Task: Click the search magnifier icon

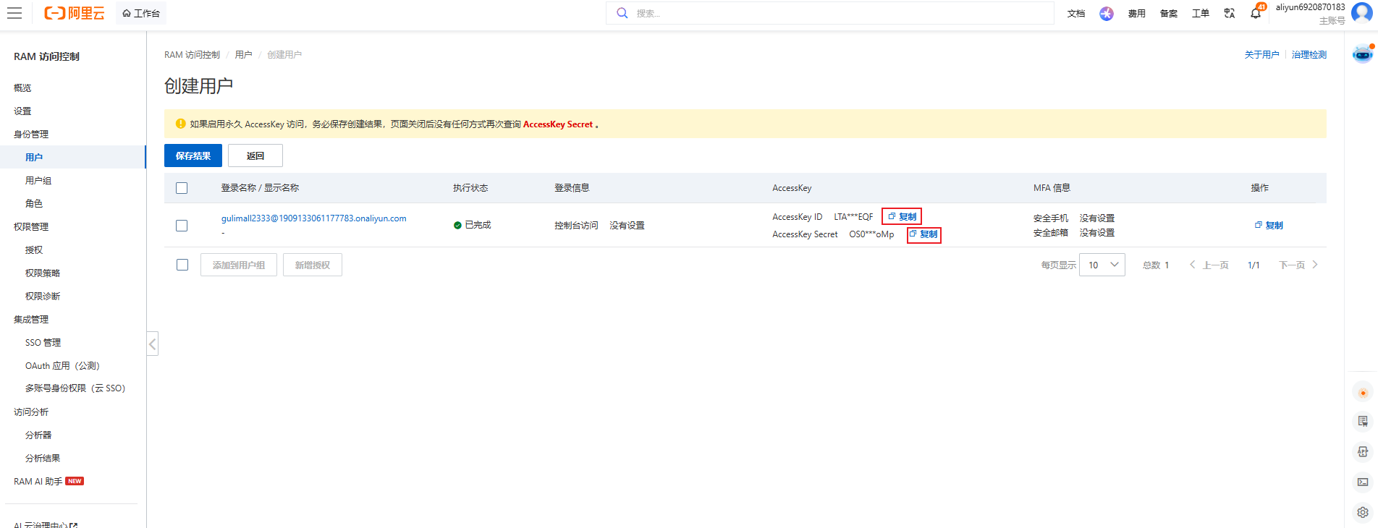Action: (x=622, y=13)
